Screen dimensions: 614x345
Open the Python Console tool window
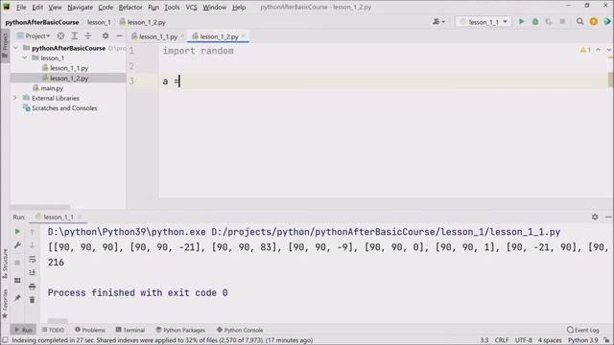tap(240, 330)
